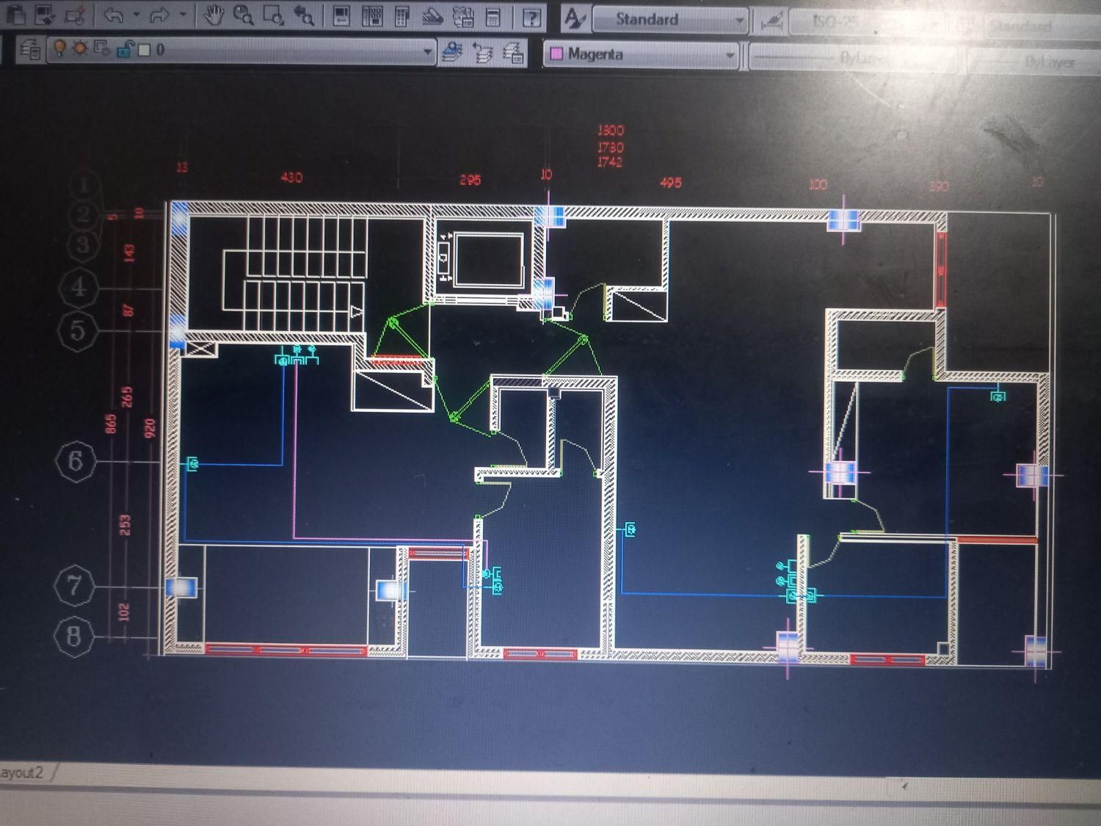Screen dimensions: 1101x826
Task: Select the Match Properties tool
Action: coord(45,13)
